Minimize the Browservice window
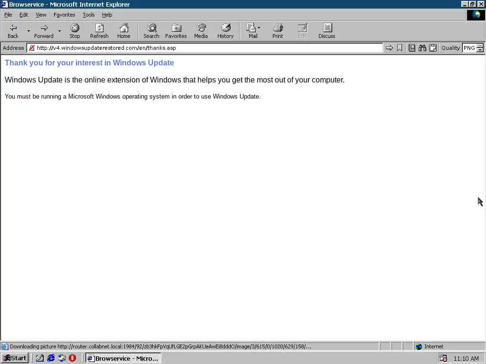The width and height of the screenshot is (486, 364). 464,4
